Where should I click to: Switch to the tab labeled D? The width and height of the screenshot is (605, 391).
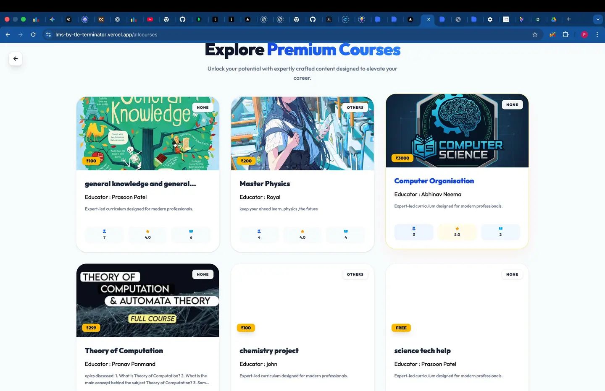pyautogui.click(x=538, y=19)
